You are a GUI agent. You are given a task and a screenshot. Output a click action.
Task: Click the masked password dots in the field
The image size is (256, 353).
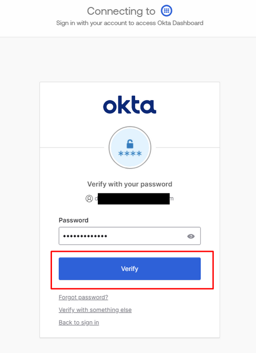[x=85, y=236]
